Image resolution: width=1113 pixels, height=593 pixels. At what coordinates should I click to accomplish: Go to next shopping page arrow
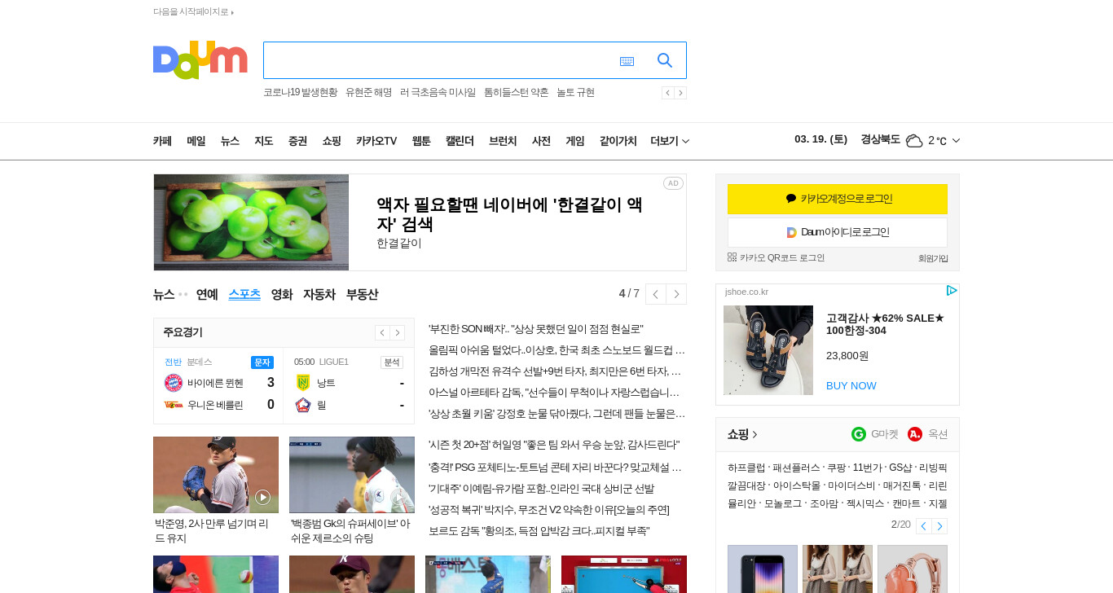939,526
